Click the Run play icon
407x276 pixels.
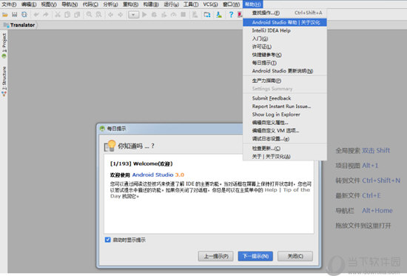[x=144, y=15]
